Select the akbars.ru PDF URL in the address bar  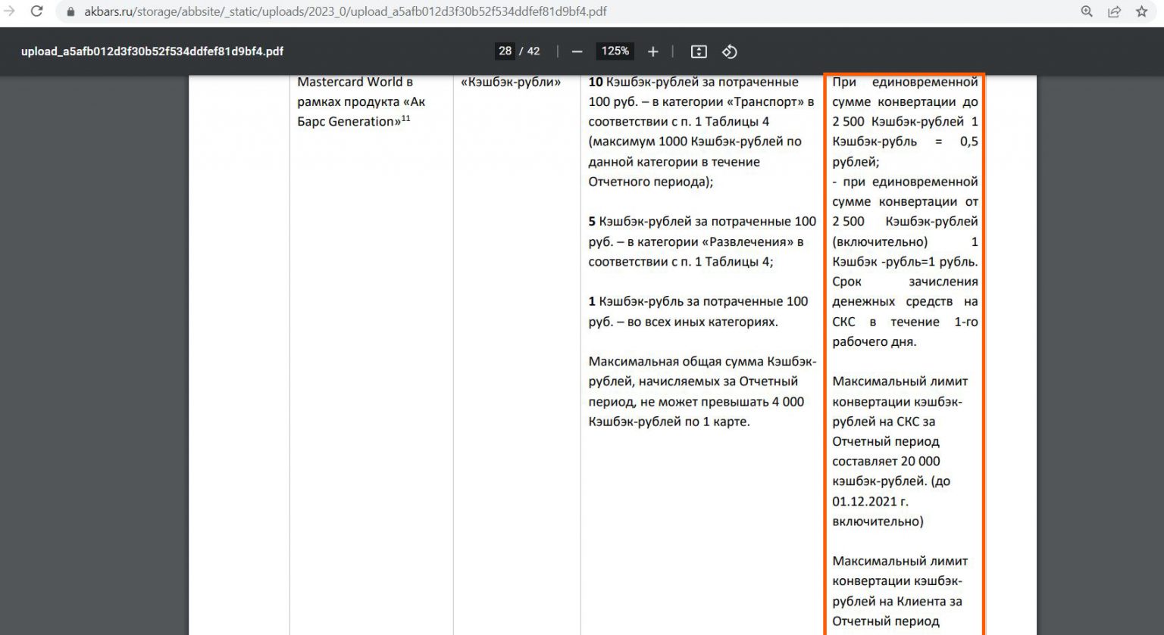[x=346, y=12]
